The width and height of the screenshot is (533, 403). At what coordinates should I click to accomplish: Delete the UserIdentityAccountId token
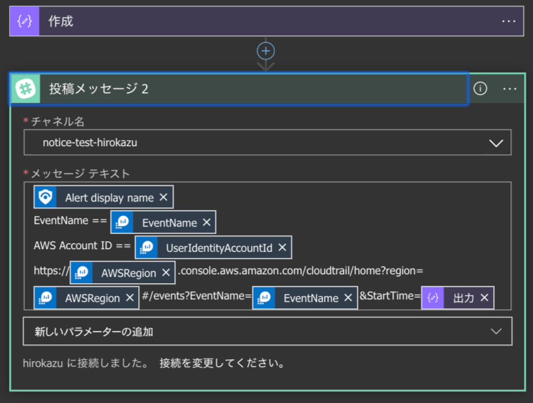(282, 248)
